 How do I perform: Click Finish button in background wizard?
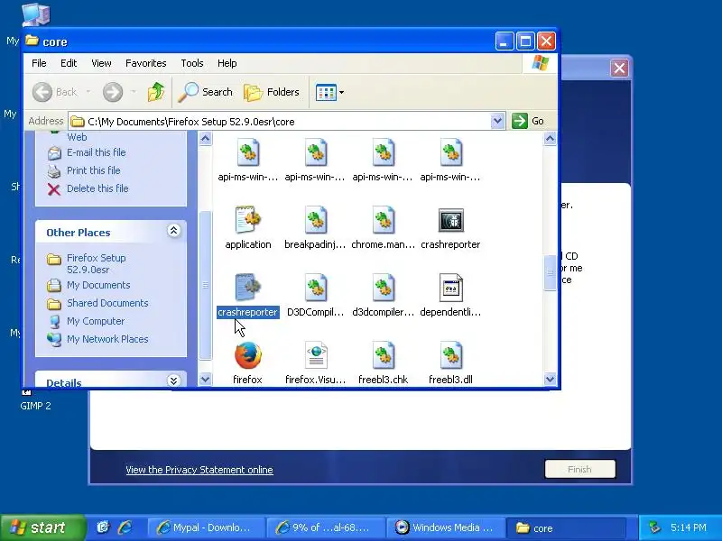579,469
